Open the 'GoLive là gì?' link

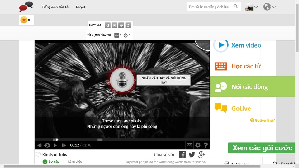[x=263, y=120]
